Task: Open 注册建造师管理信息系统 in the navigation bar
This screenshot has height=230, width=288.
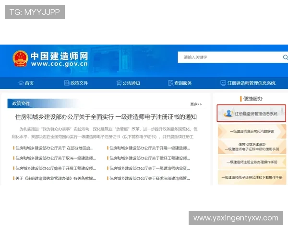Action: click(x=248, y=83)
